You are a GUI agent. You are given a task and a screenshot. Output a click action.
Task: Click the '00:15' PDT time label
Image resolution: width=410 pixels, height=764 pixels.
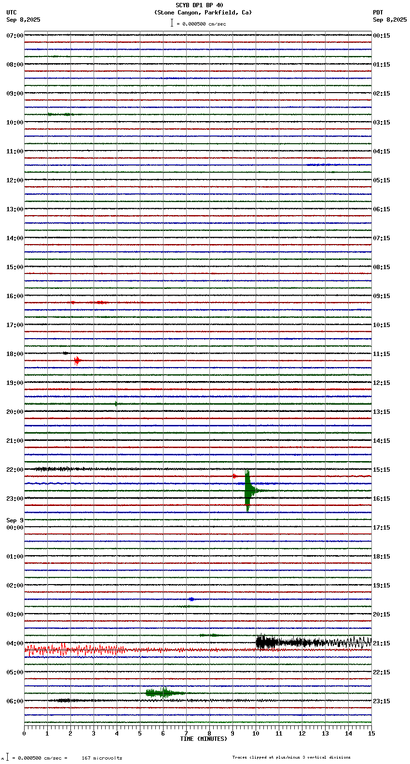pos(382,36)
